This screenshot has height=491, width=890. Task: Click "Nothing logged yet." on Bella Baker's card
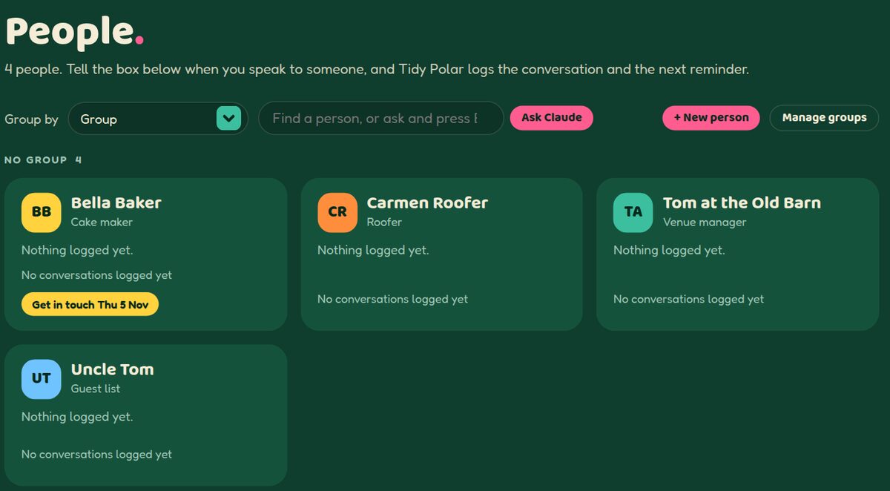coord(77,251)
